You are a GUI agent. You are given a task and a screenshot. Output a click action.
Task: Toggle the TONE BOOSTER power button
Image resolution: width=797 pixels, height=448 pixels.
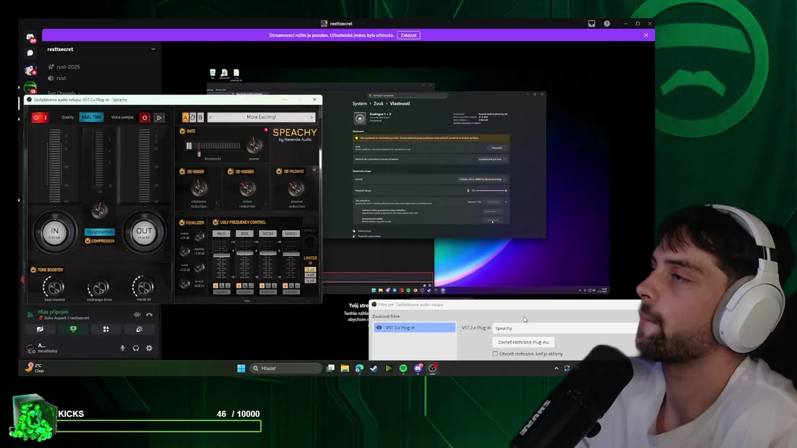33,269
